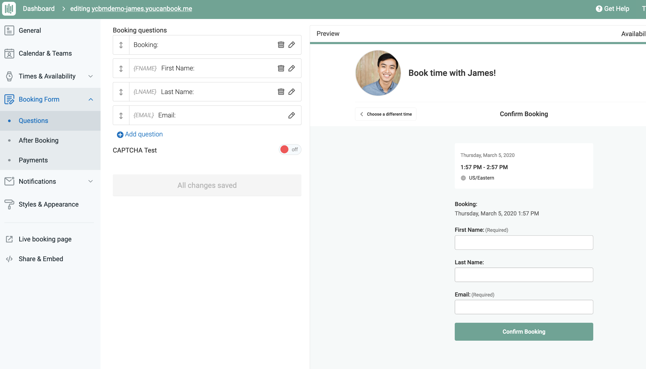
Task: Click into the First Name input field
Action: tap(524, 243)
